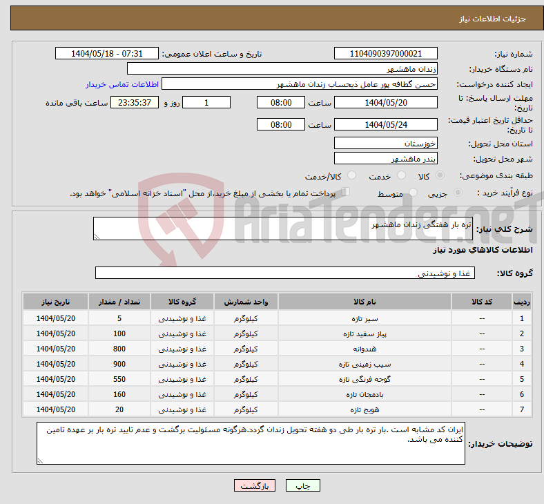The width and height of the screenshot is (544, 504).
Task: Click quantity 800 in the هندوانه row
Action: pyautogui.click(x=119, y=349)
